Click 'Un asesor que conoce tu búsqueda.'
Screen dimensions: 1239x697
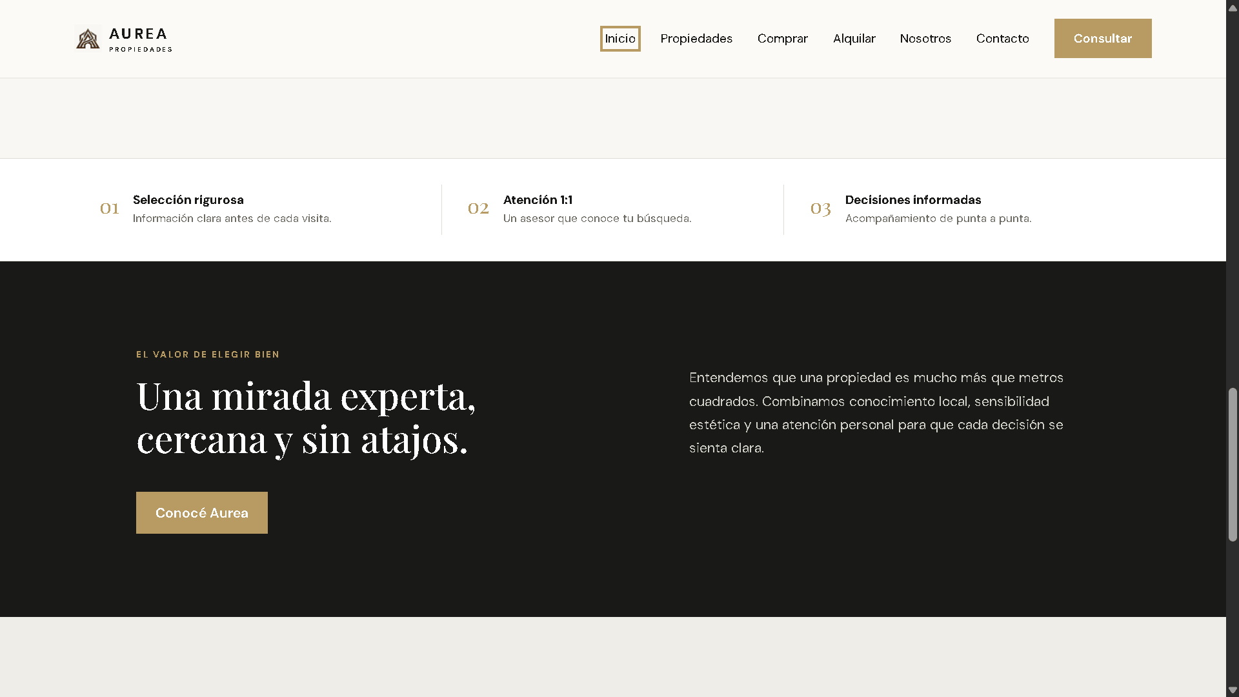point(598,219)
